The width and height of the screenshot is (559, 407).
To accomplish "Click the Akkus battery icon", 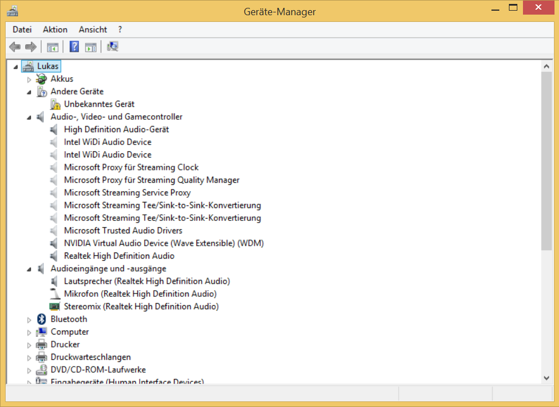I will [x=41, y=79].
